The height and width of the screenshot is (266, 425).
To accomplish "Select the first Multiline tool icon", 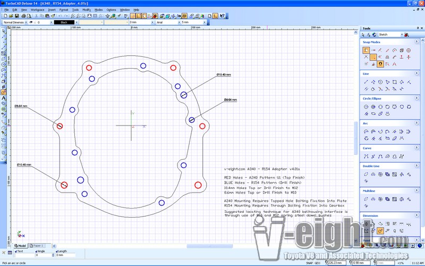I will tap(366, 198).
